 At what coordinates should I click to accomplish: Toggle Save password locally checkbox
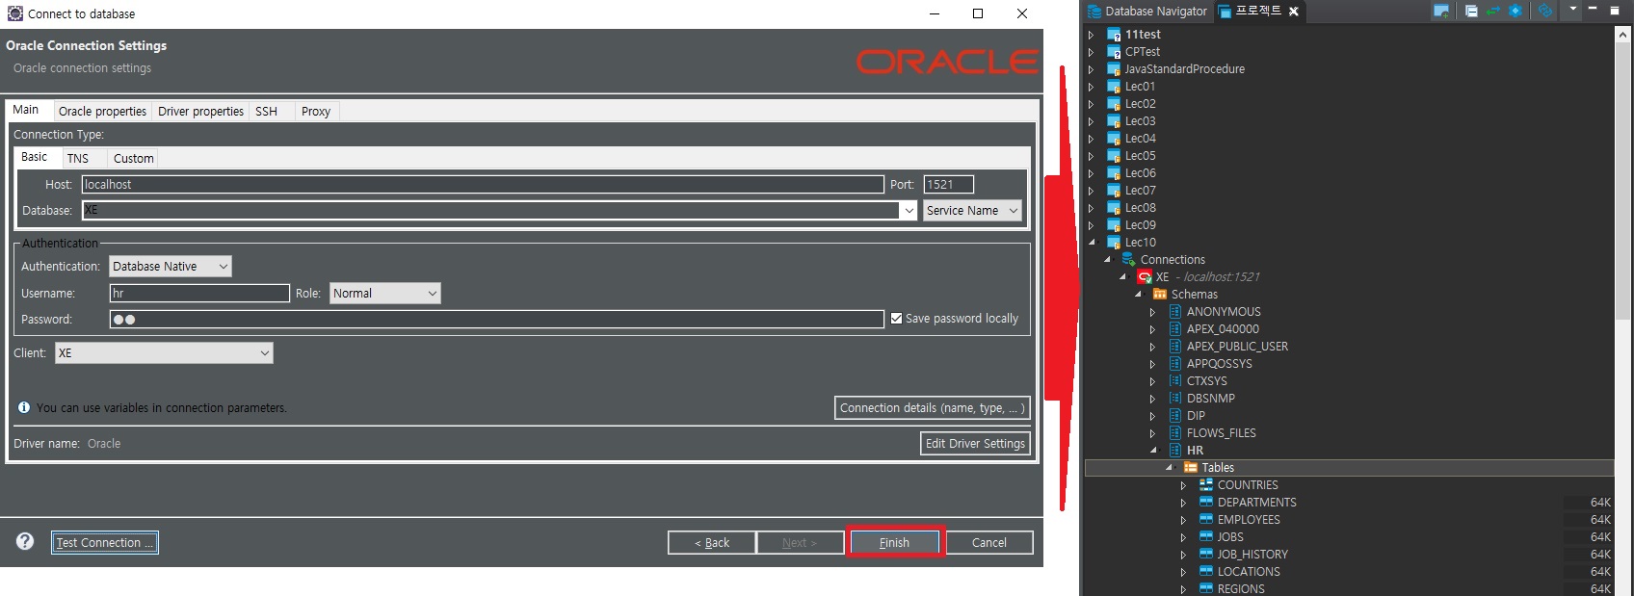click(x=897, y=319)
